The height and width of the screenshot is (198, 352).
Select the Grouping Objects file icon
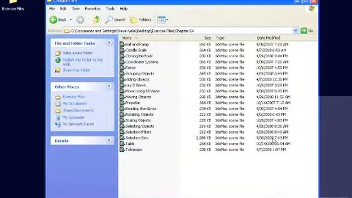tap(122, 73)
